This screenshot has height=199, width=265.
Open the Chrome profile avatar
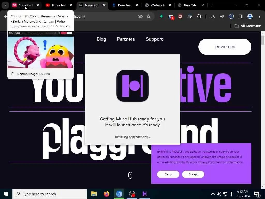click(250, 16)
